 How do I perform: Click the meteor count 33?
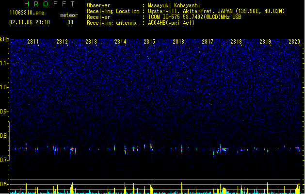point(70,22)
